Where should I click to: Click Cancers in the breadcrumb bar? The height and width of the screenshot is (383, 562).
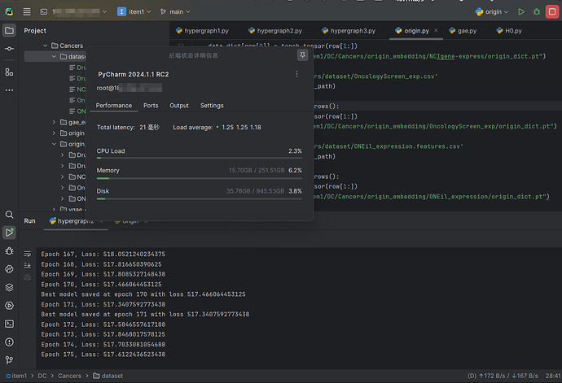[69, 376]
